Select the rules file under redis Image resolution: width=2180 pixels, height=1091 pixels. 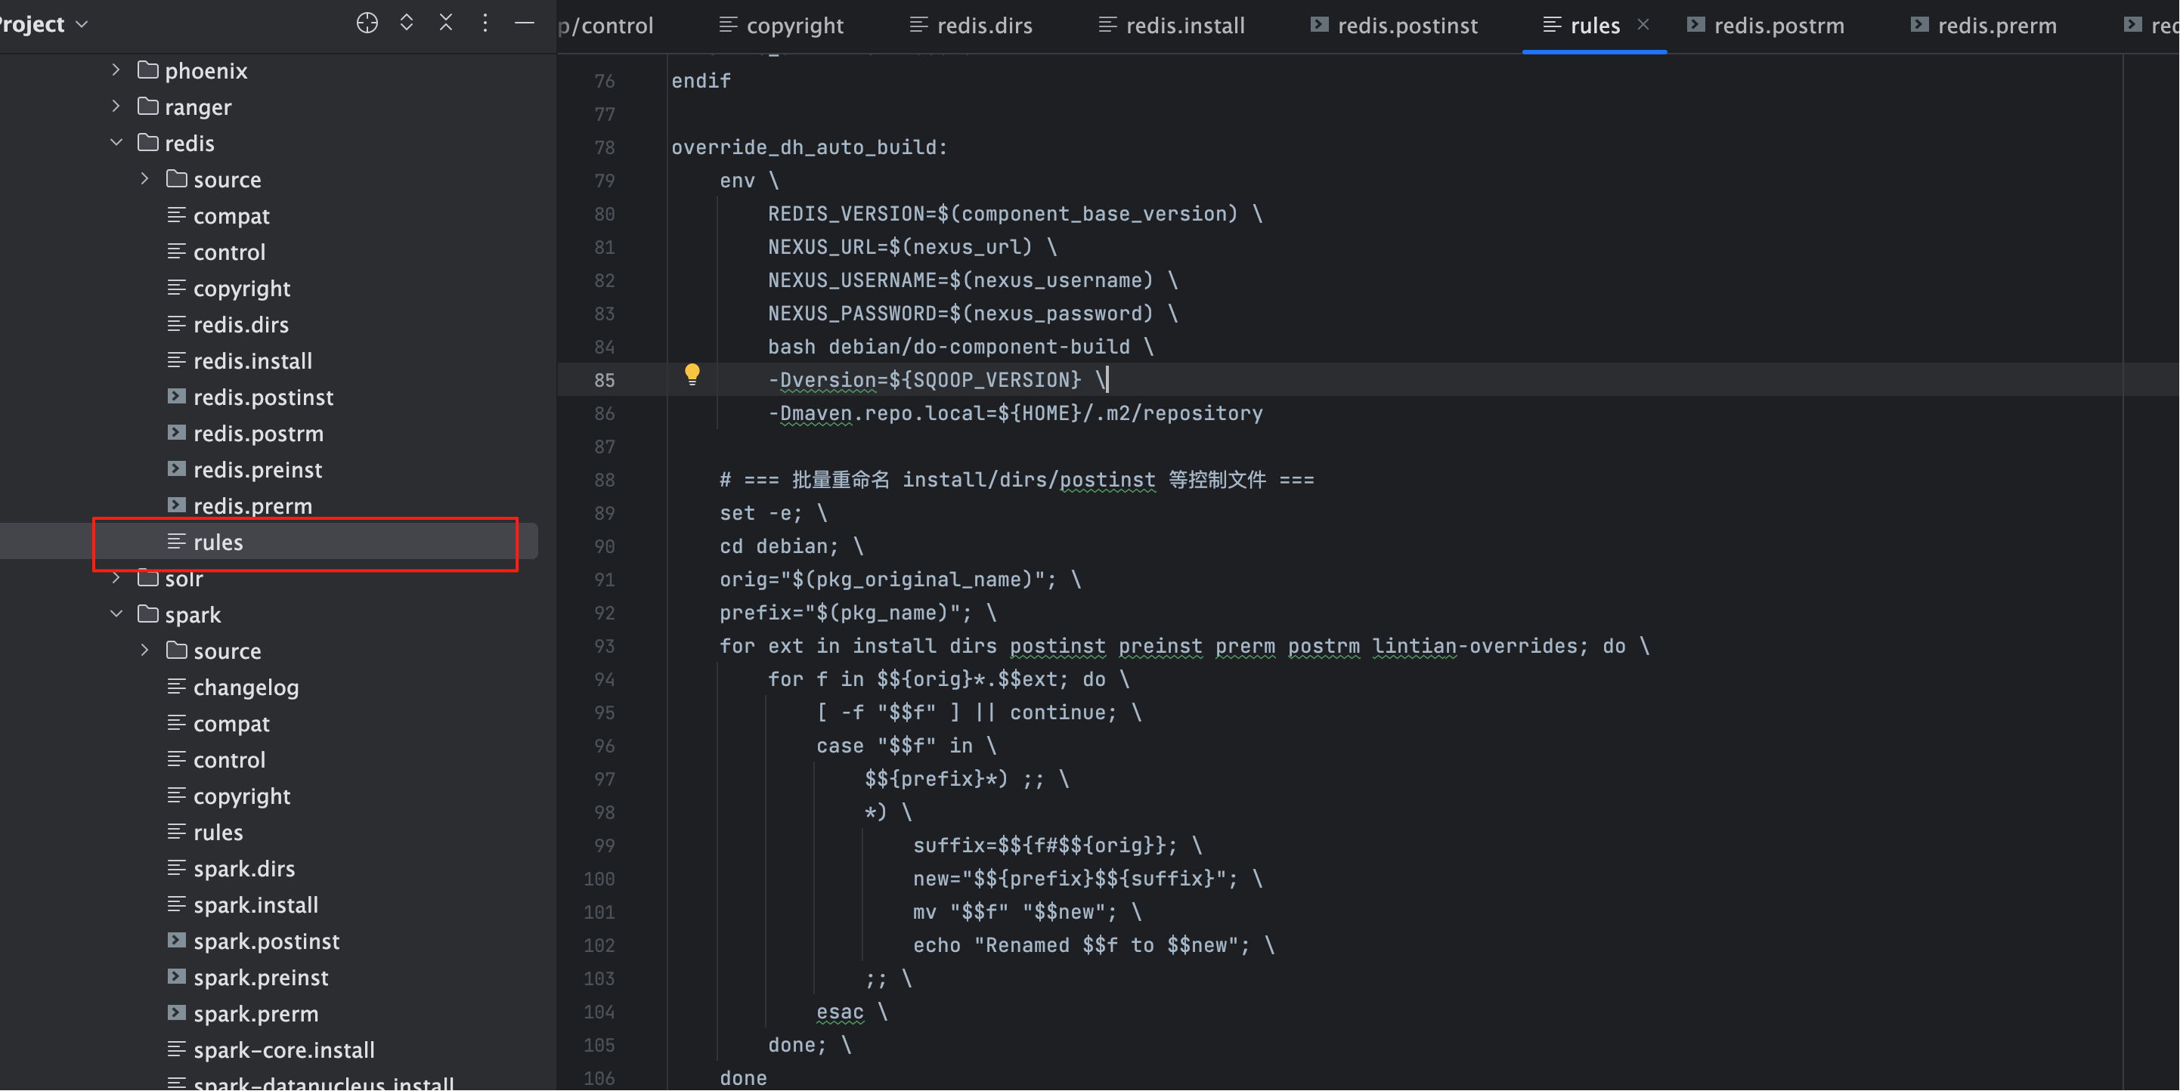pyautogui.click(x=218, y=542)
